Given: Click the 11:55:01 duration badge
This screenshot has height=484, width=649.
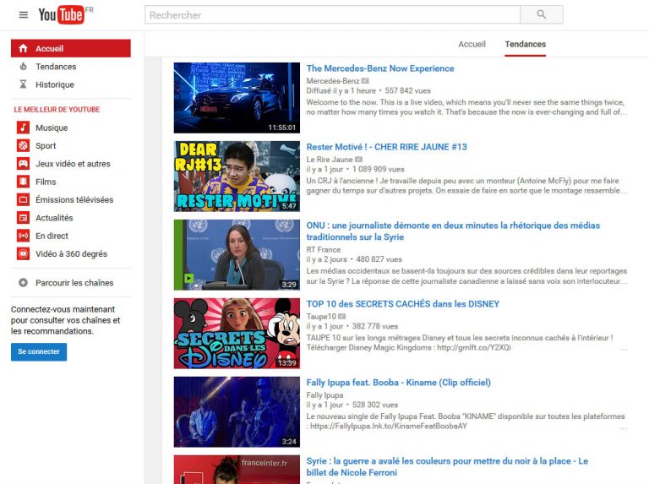Looking at the screenshot, I should click(x=282, y=128).
